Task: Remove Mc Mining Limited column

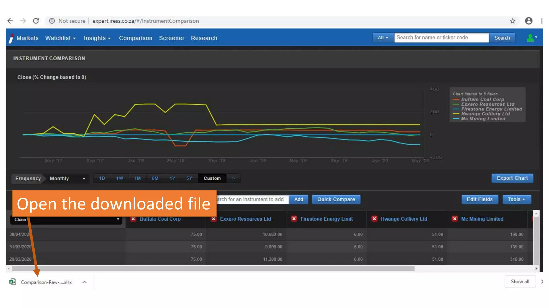Action: point(455,219)
